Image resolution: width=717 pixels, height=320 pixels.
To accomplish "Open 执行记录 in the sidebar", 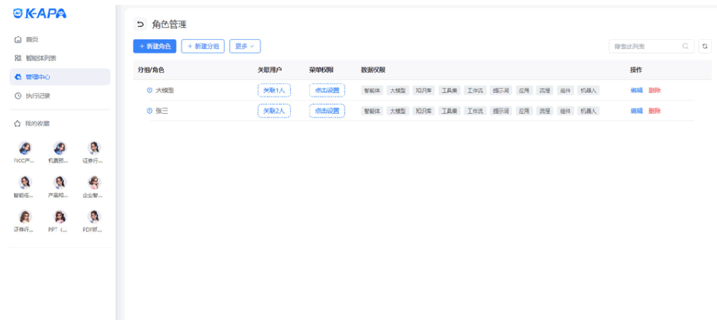I will [37, 96].
